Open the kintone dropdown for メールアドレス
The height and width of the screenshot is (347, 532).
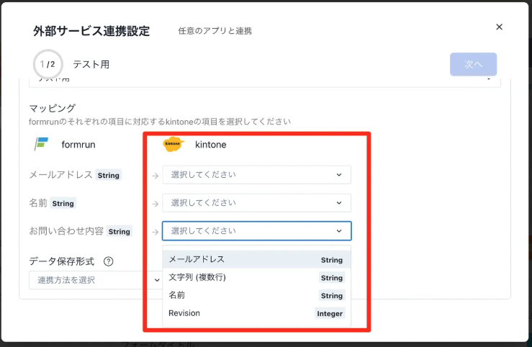[x=256, y=175]
